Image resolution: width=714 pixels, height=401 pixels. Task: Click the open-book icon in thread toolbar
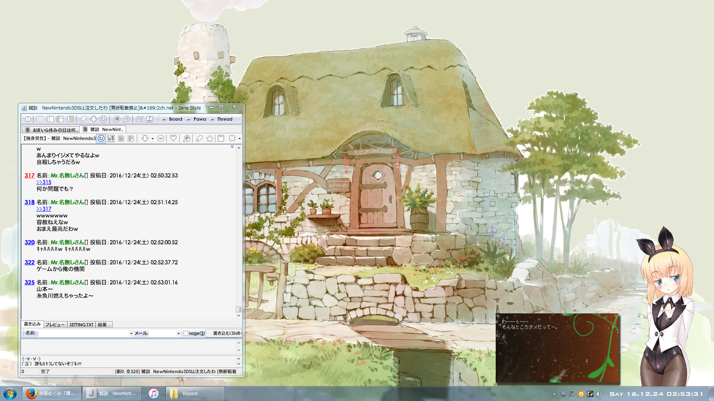tap(111, 138)
